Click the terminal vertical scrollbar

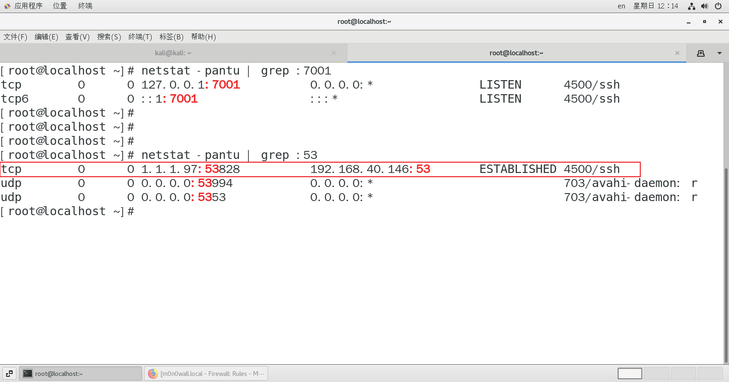tap(726, 265)
